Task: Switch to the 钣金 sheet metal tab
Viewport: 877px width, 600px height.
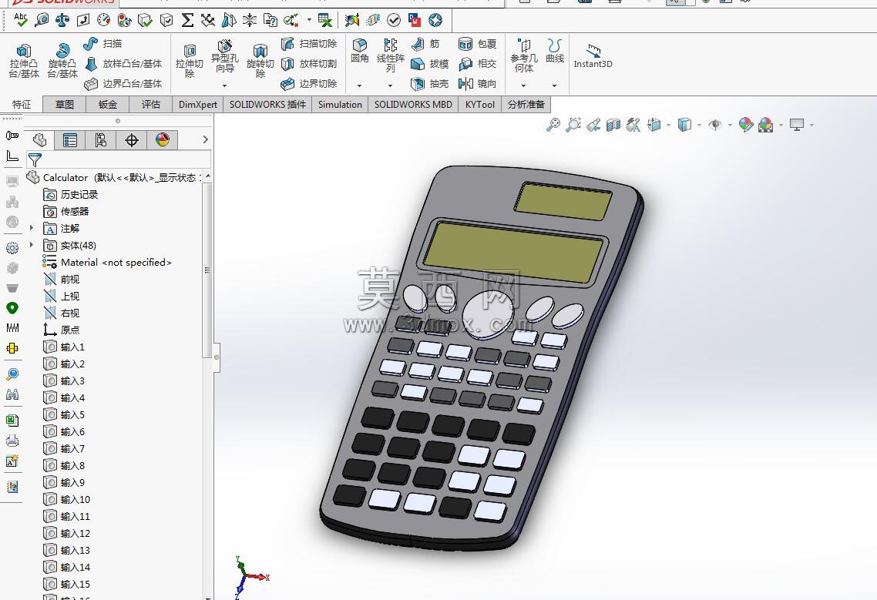Action: point(107,105)
